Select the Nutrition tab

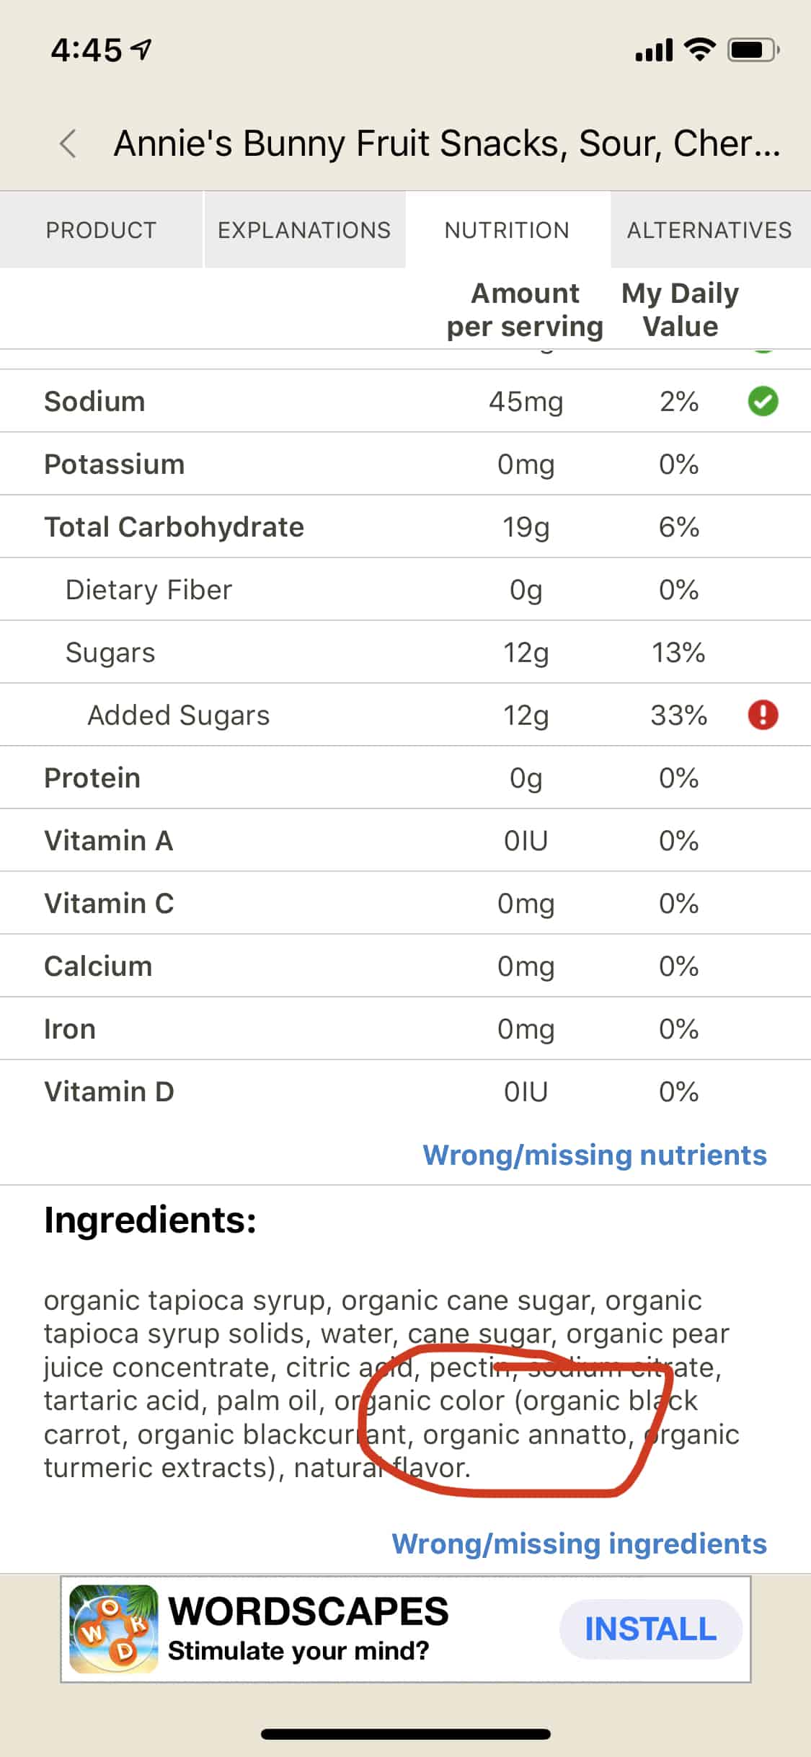coord(507,230)
